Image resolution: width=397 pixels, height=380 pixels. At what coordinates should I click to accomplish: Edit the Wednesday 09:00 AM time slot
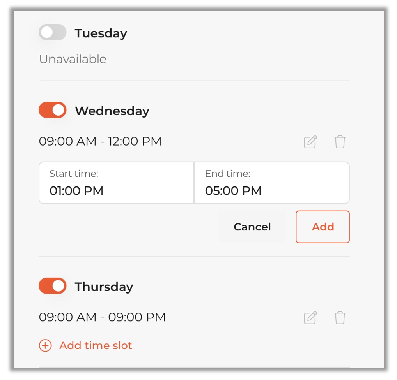tap(310, 142)
